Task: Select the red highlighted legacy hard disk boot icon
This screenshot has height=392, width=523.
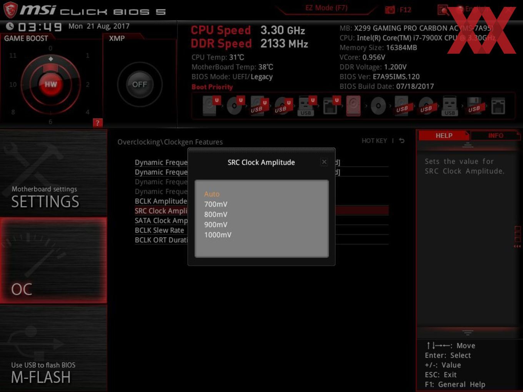Action: [353, 106]
